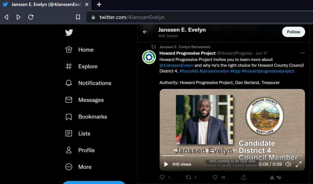The image size is (313, 184).
Task: Click the Twitter bird logo in sidebar
Action: click(x=69, y=32)
